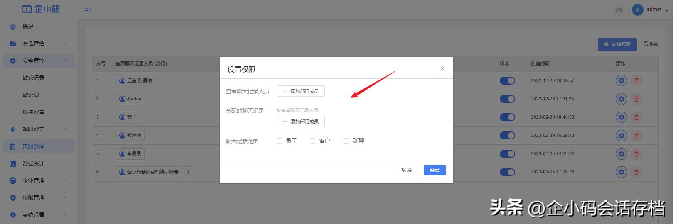Click the 会话存档 folder icon

pos(13,44)
